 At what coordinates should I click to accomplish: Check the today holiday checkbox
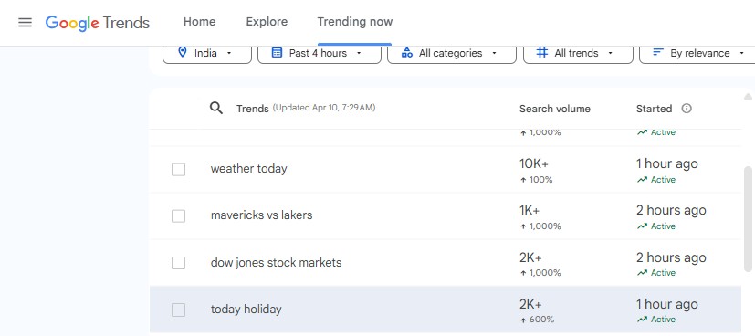pyautogui.click(x=179, y=310)
